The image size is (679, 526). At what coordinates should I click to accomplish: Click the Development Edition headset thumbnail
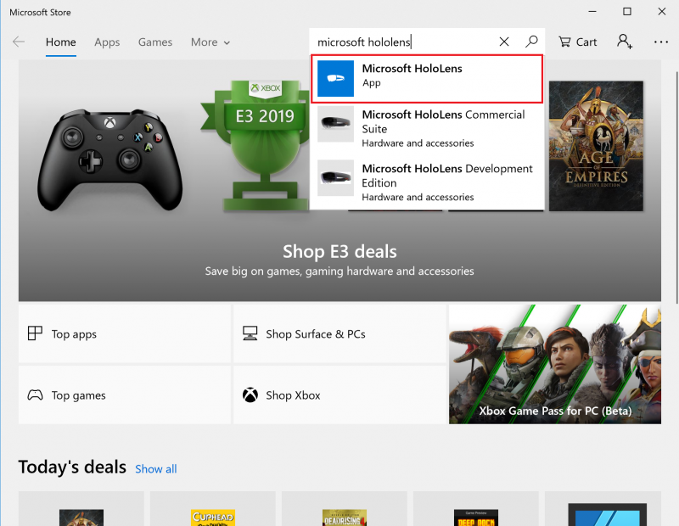[x=335, y=178]
